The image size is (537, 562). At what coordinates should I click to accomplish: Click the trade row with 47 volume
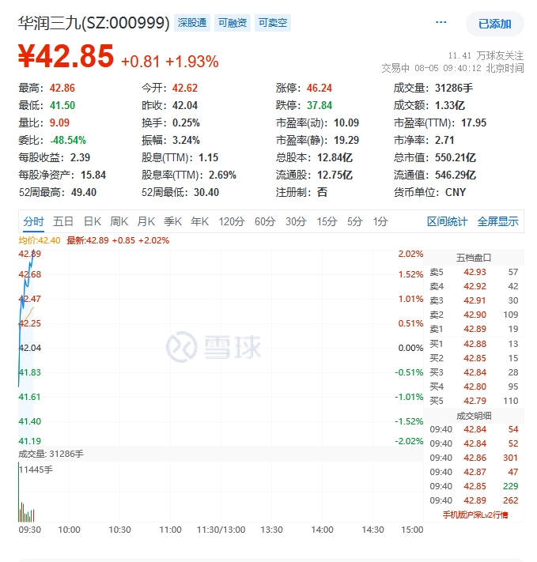pyautogui.click(x=474, y=472)
